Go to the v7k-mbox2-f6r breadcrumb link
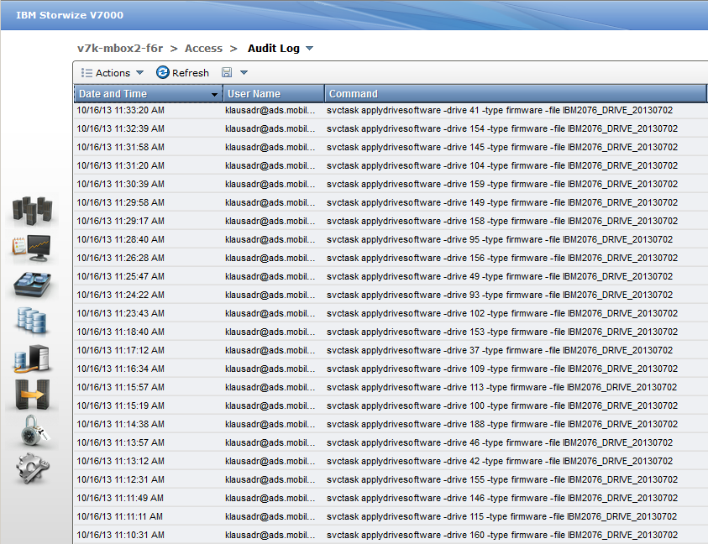 pos(120,49)
